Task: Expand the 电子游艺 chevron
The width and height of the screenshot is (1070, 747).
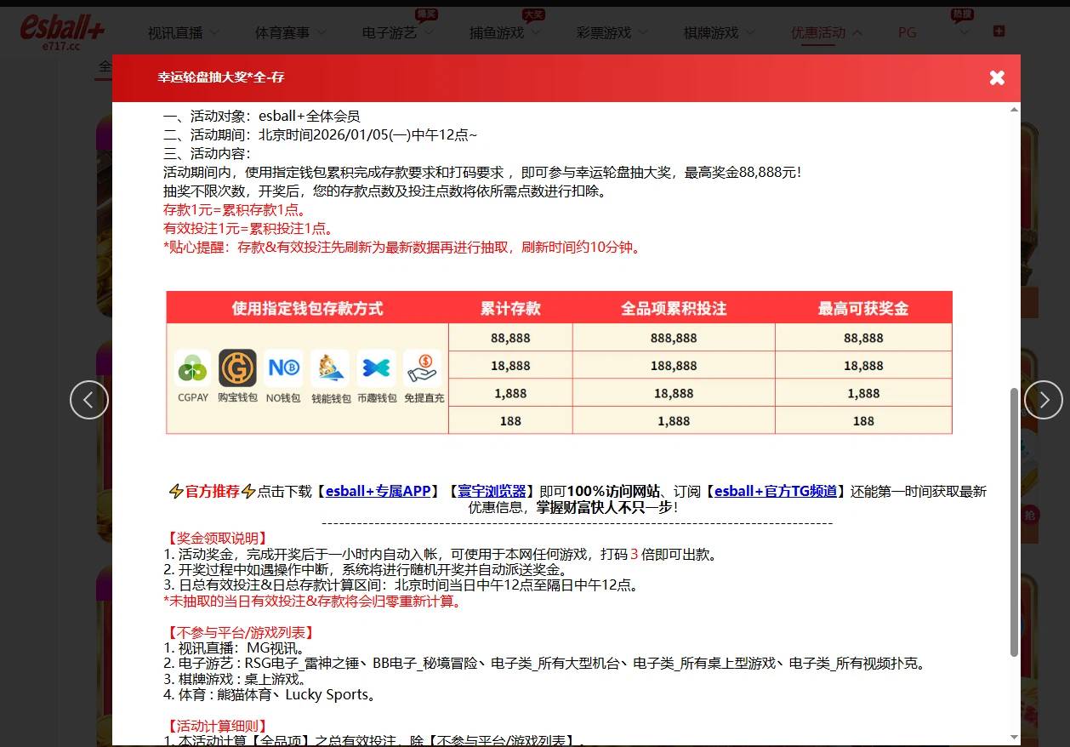Action: tap(428, 32)
